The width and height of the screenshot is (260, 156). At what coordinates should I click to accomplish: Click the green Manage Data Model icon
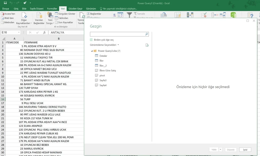[x=233, y=15]
